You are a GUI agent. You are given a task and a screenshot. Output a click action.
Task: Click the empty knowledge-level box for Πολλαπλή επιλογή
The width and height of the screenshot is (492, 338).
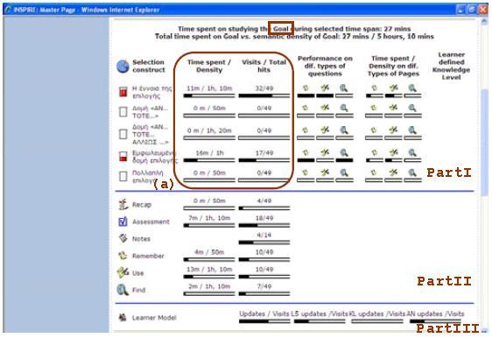(123, 176)
